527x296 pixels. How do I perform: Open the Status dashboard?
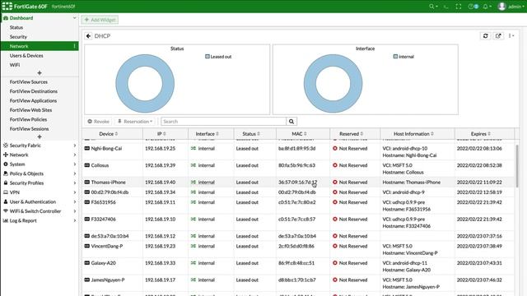(16, 27)
